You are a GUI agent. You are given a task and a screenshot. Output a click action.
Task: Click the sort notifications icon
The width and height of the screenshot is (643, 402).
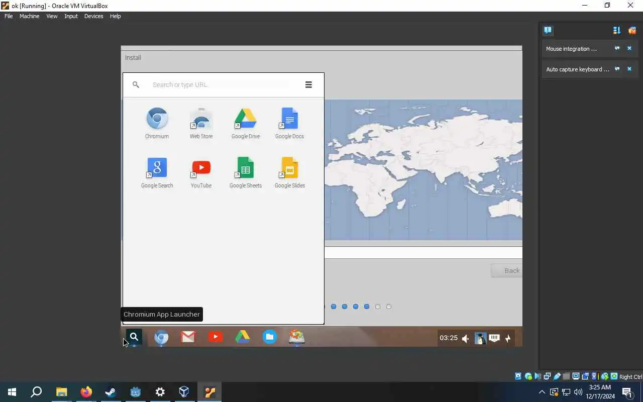tap(617, 30)
